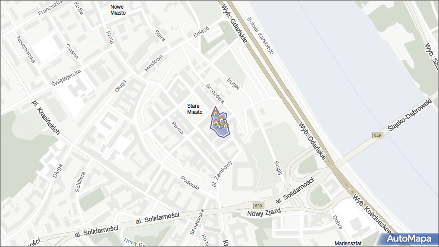Click the 629 road shield on the bridge

(x=377, y=135)
